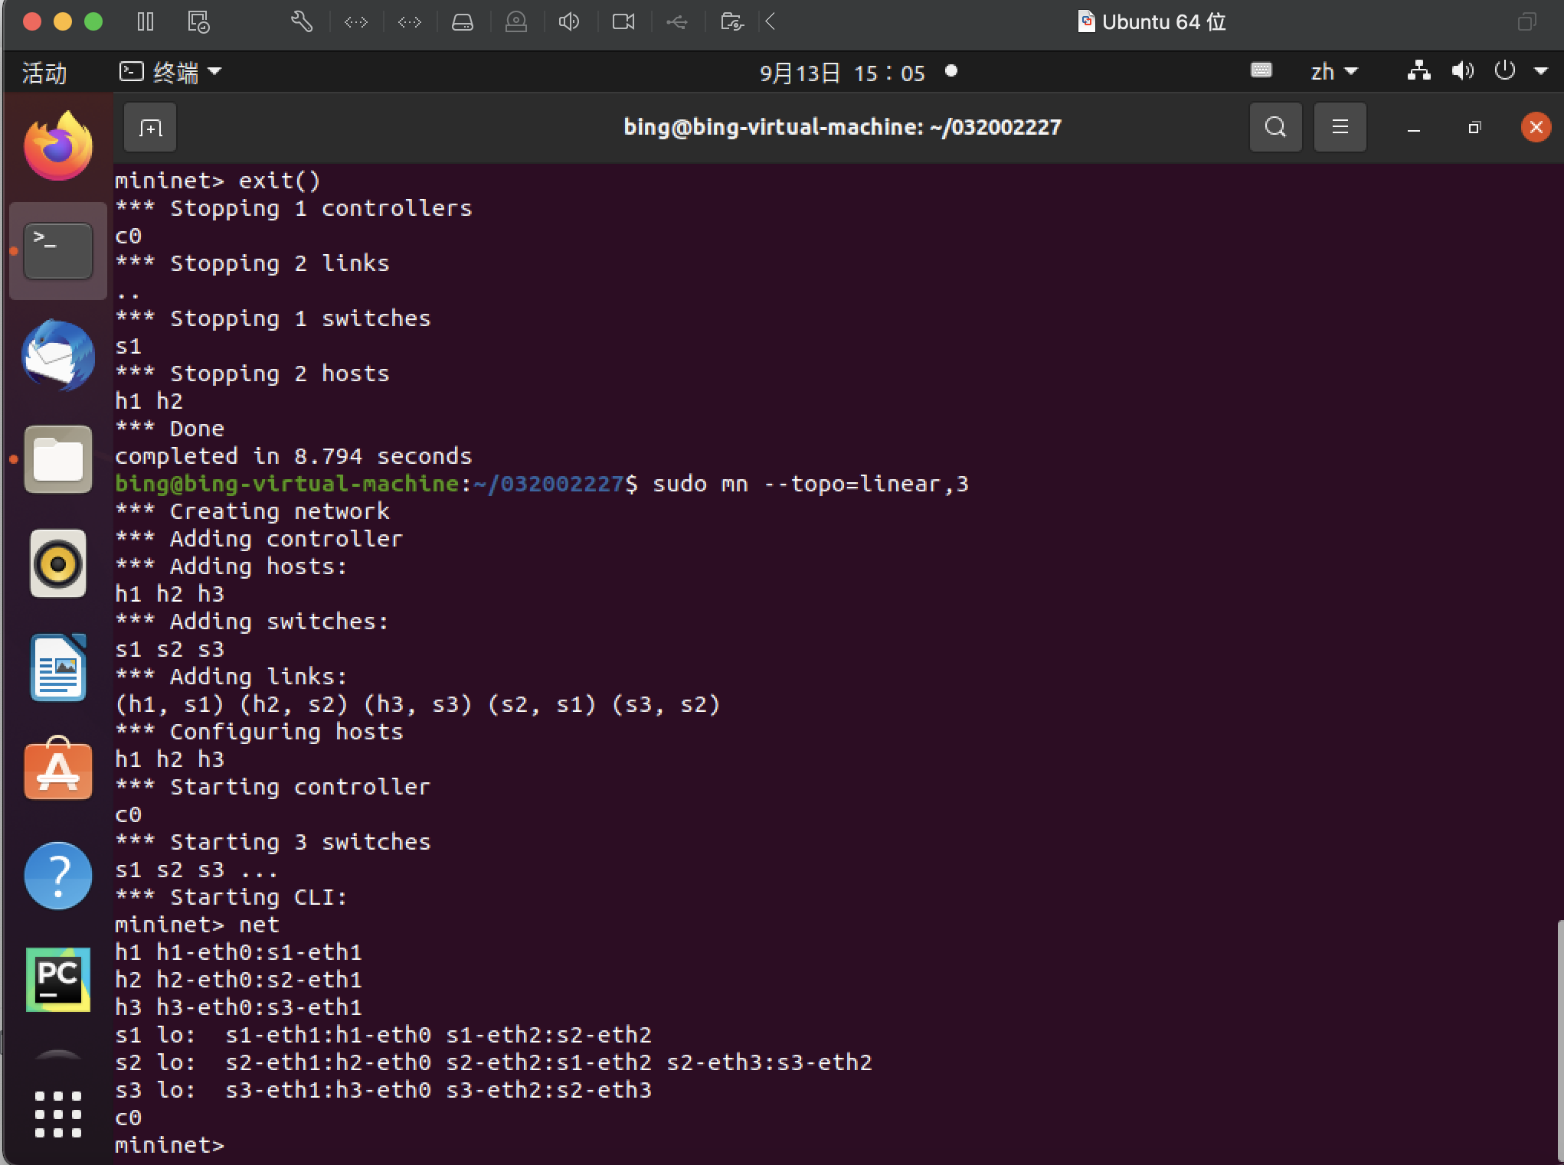Open VM settings wrench icon
Viewport: 1564px width, 1165px height.
click(x=302, y=21)
